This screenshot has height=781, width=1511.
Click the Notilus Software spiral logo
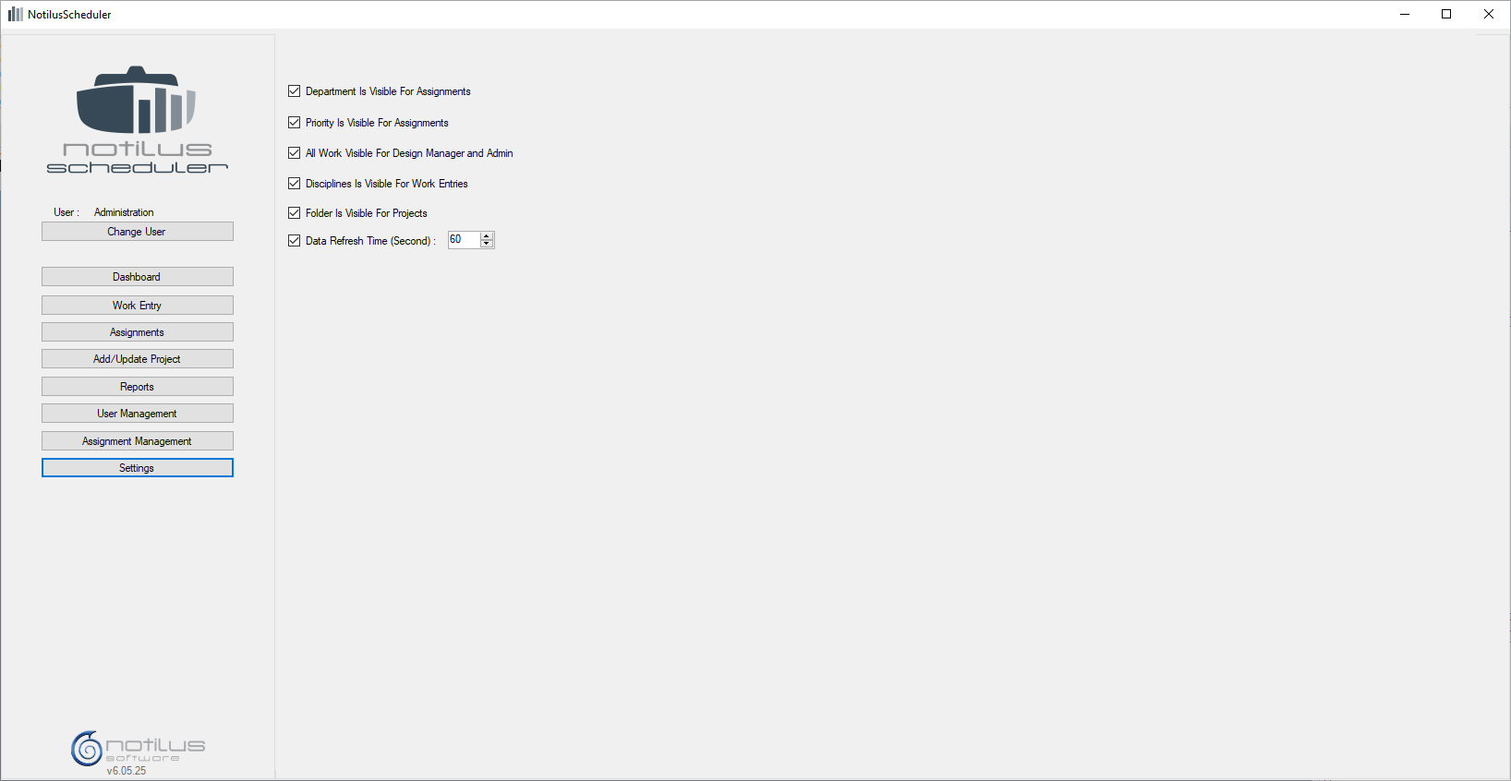tap(87, 748)
